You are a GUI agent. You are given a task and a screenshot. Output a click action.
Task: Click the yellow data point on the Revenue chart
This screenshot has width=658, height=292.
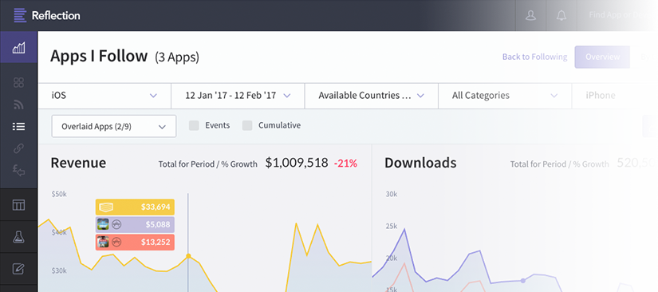point(188,255)
